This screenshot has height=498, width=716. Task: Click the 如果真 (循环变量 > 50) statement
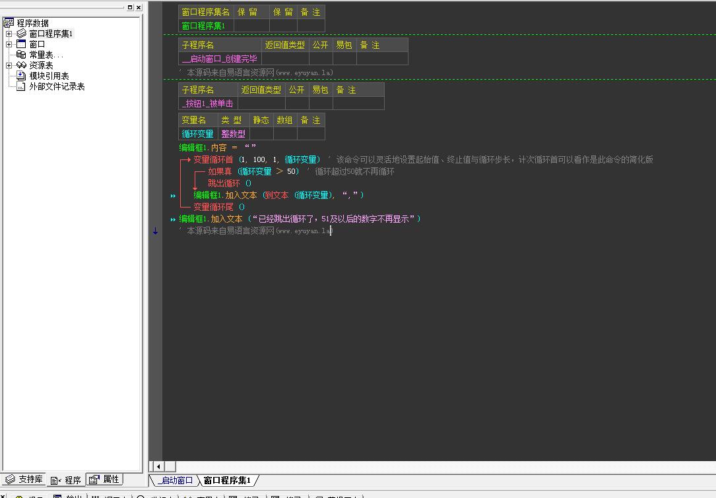point(253,171)
